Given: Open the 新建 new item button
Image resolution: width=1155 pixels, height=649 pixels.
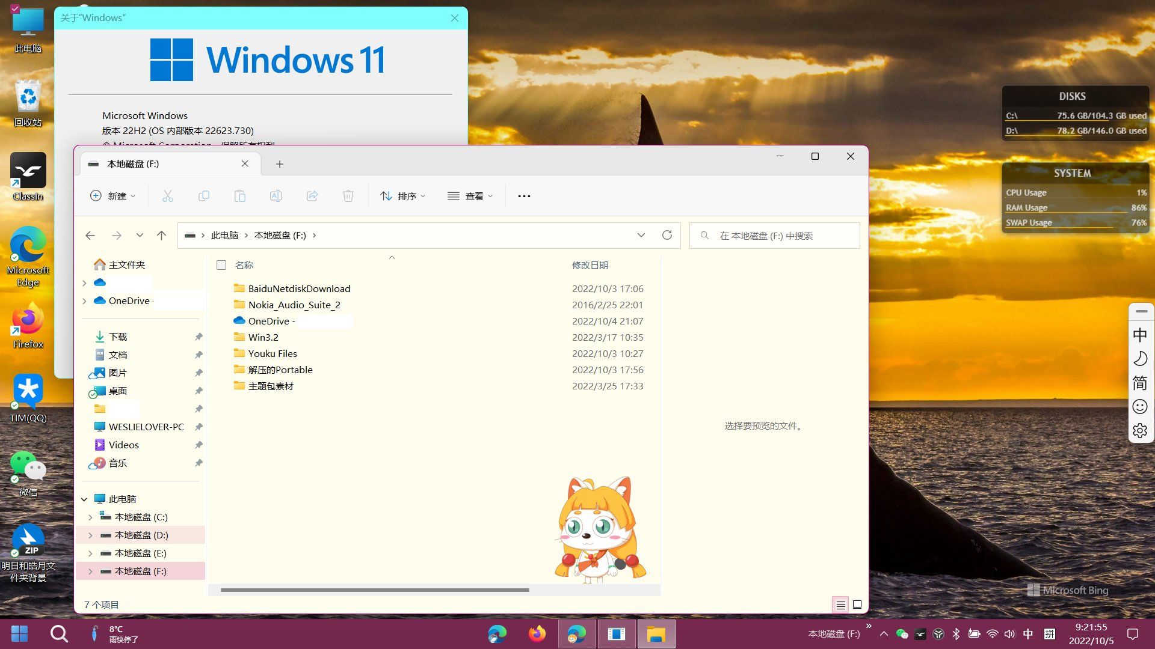Looking at the screenshot, I should [112, 196].
